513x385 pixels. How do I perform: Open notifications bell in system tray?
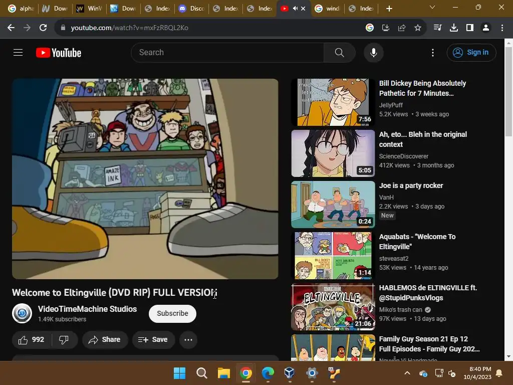pyautogui.click(x=499, y=373)
